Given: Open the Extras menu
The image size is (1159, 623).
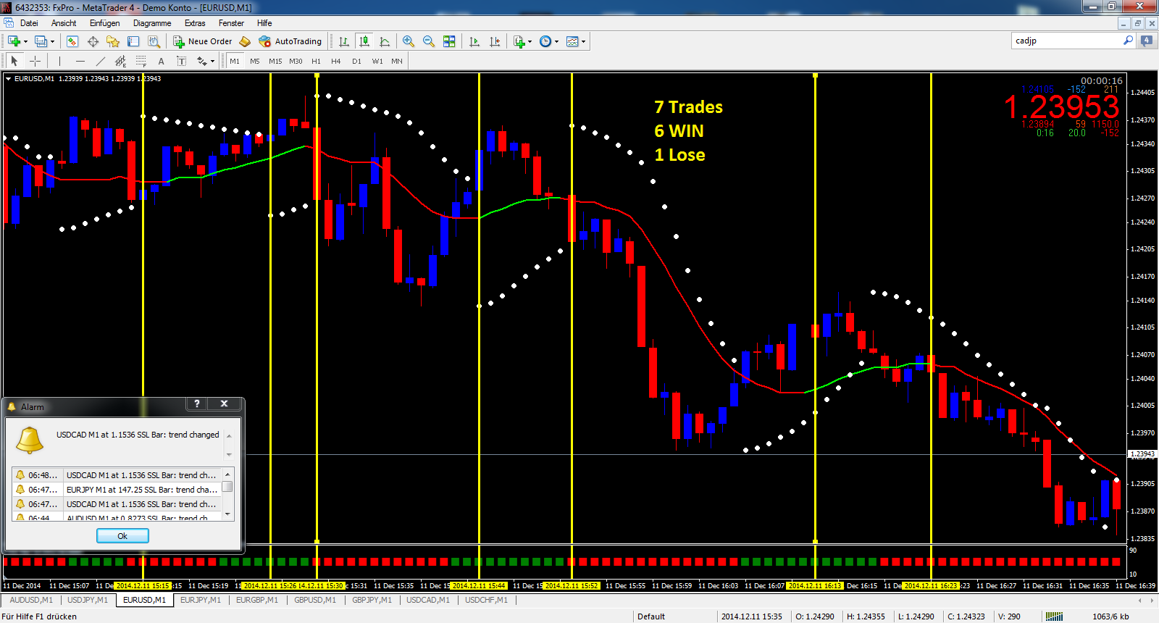Looking at the screenshot, I should (195, 23).
